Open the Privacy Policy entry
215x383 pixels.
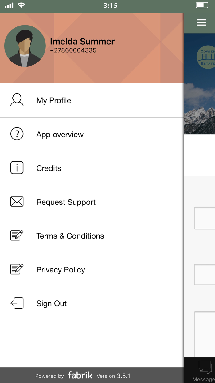pos(61,270)
